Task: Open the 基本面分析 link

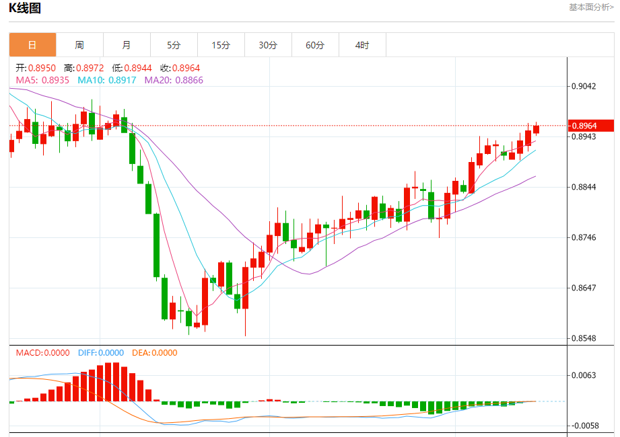Action: 591,7
